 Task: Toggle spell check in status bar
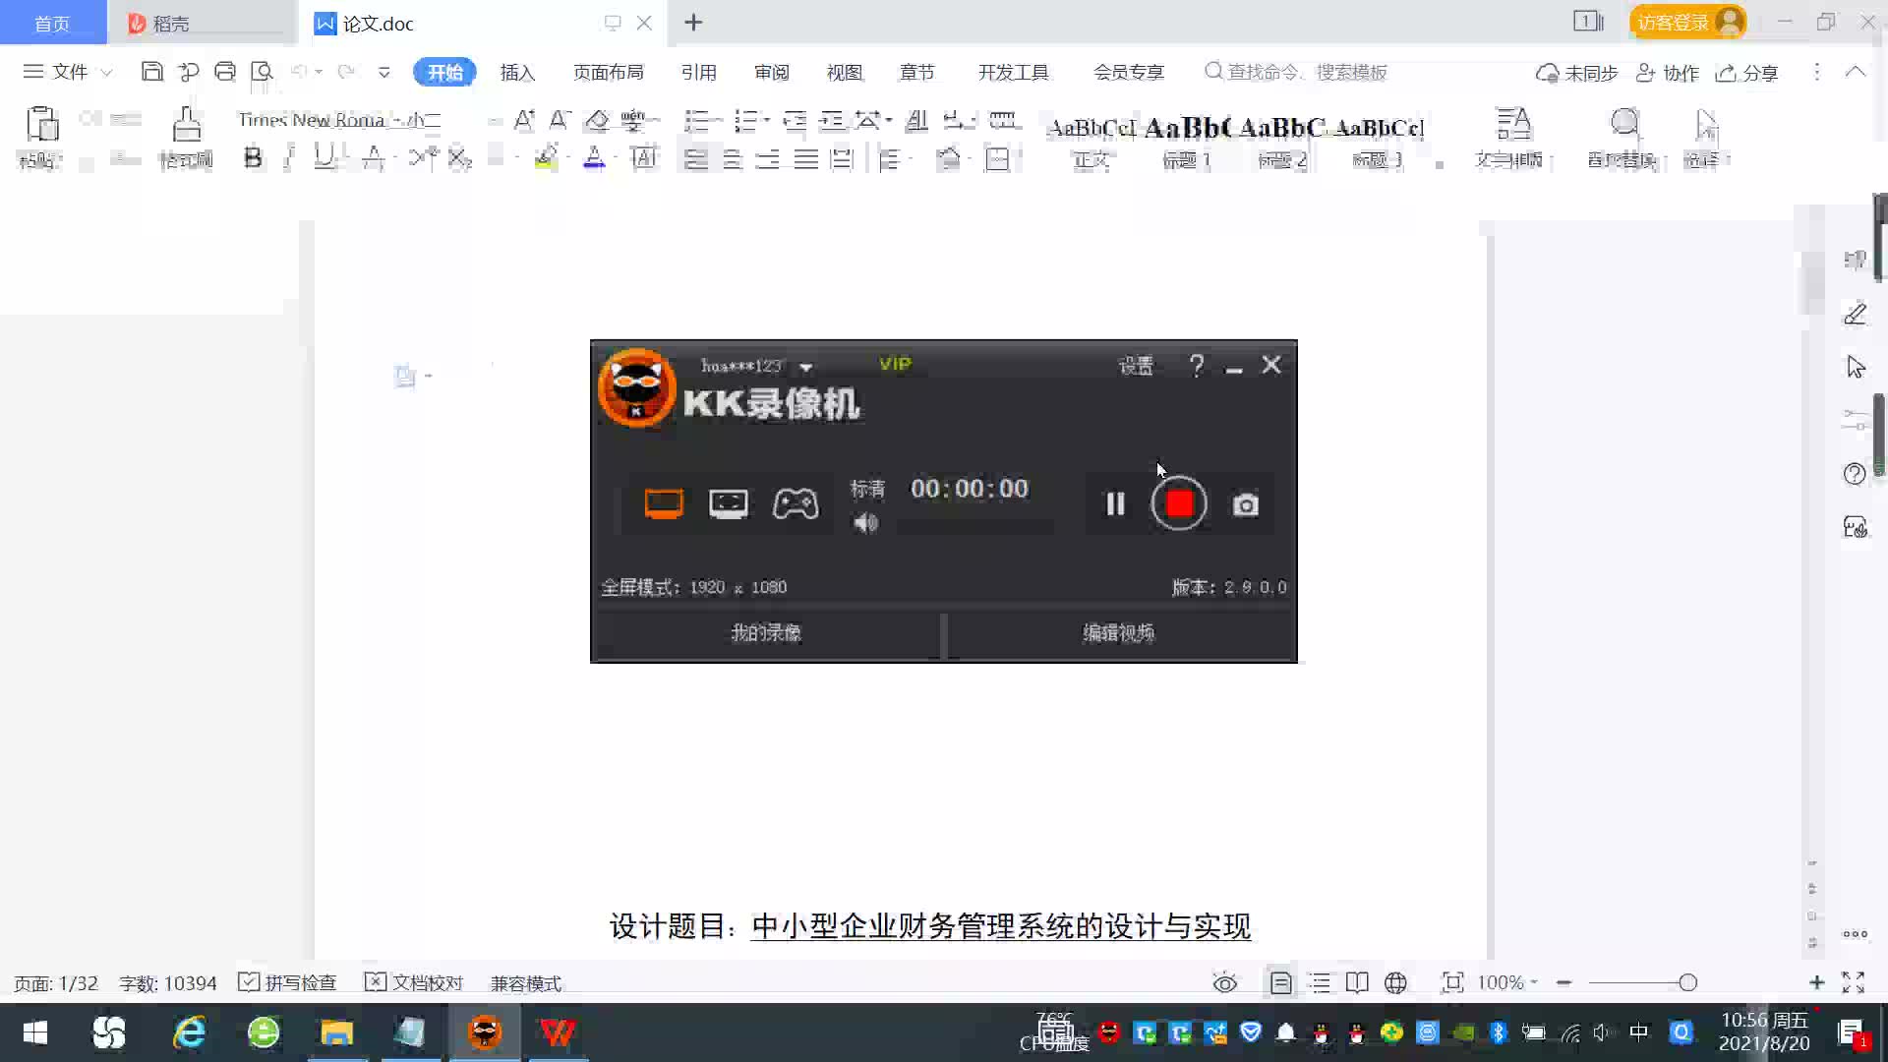288,982
